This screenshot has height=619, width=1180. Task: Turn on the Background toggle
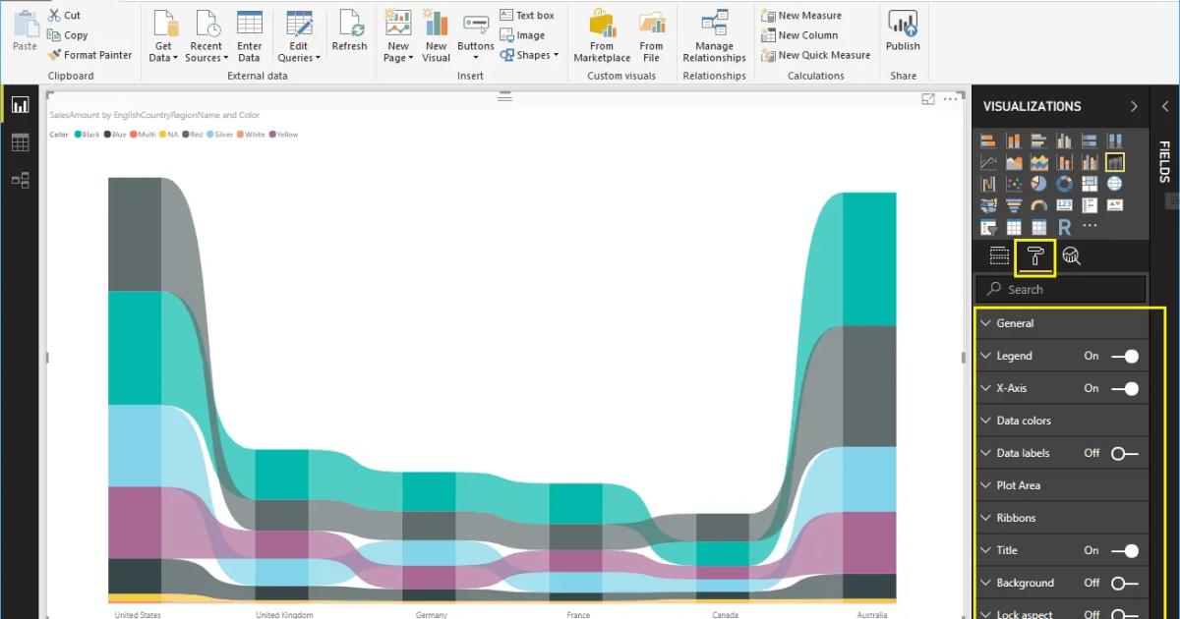(x=1125, y=583)
